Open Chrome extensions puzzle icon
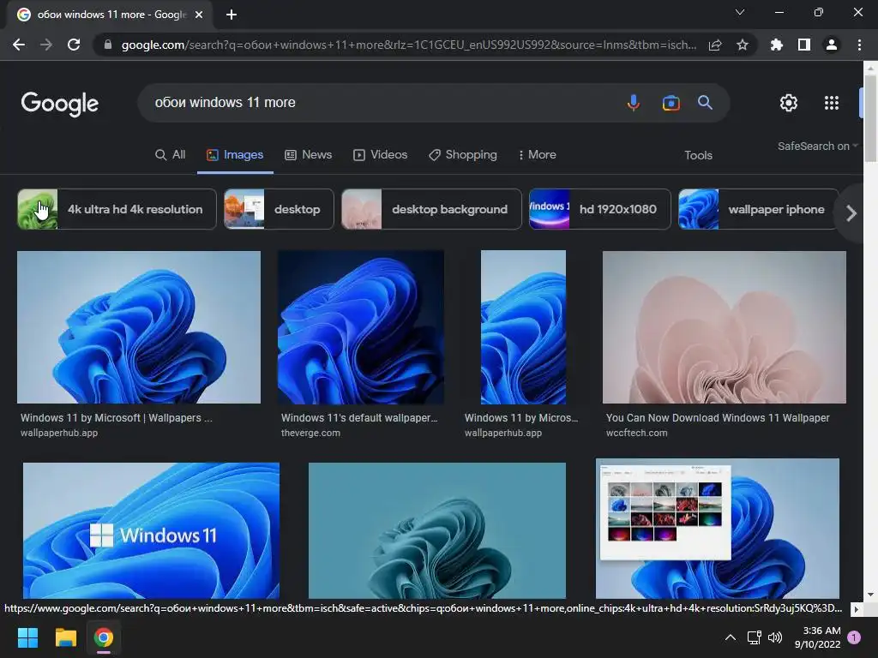Viewport: 878px width, 658px height. click(776, 45)
